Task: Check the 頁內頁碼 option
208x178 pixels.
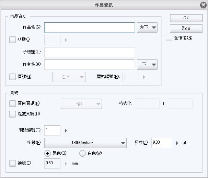Action: point(13,103)
